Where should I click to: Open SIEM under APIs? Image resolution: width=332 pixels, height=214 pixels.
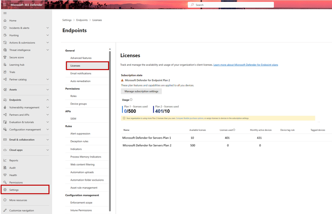[73, 119]
